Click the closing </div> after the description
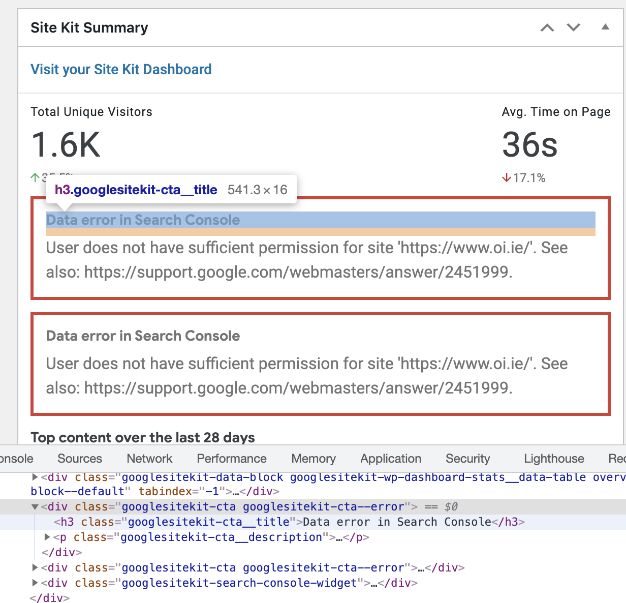Image resolution: width=626 pixels, height=603 pixels. (x=61, y=552)
